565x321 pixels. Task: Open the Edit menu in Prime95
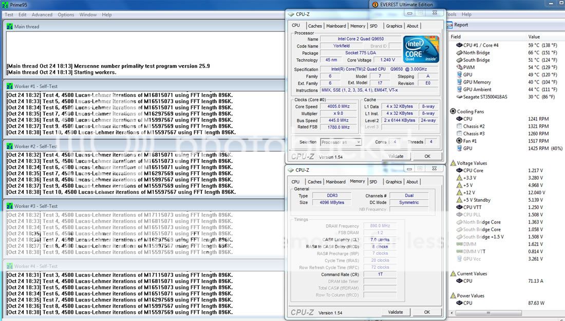point(22,15)
